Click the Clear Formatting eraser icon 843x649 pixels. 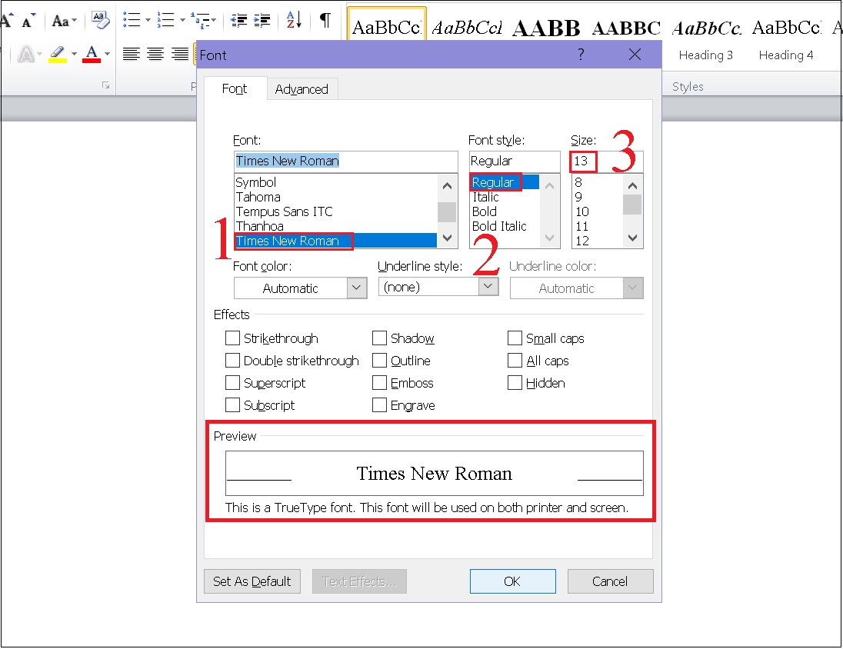click(x=100, y=20)
